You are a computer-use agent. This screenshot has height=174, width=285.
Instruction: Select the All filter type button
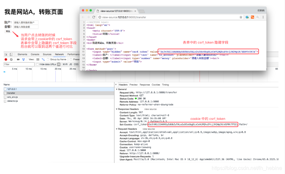[x=59, y=64]
